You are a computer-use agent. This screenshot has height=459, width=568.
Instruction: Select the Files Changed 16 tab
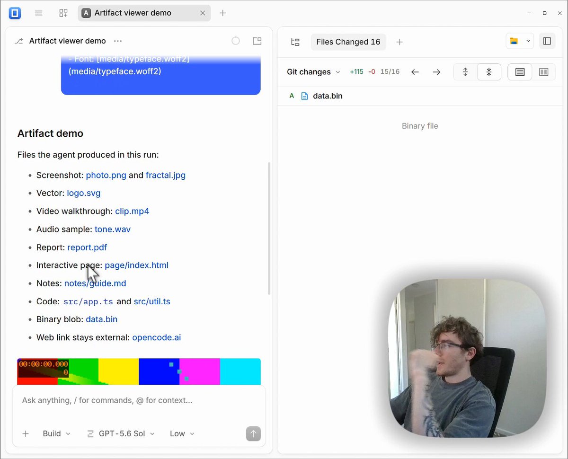(348, 42)
